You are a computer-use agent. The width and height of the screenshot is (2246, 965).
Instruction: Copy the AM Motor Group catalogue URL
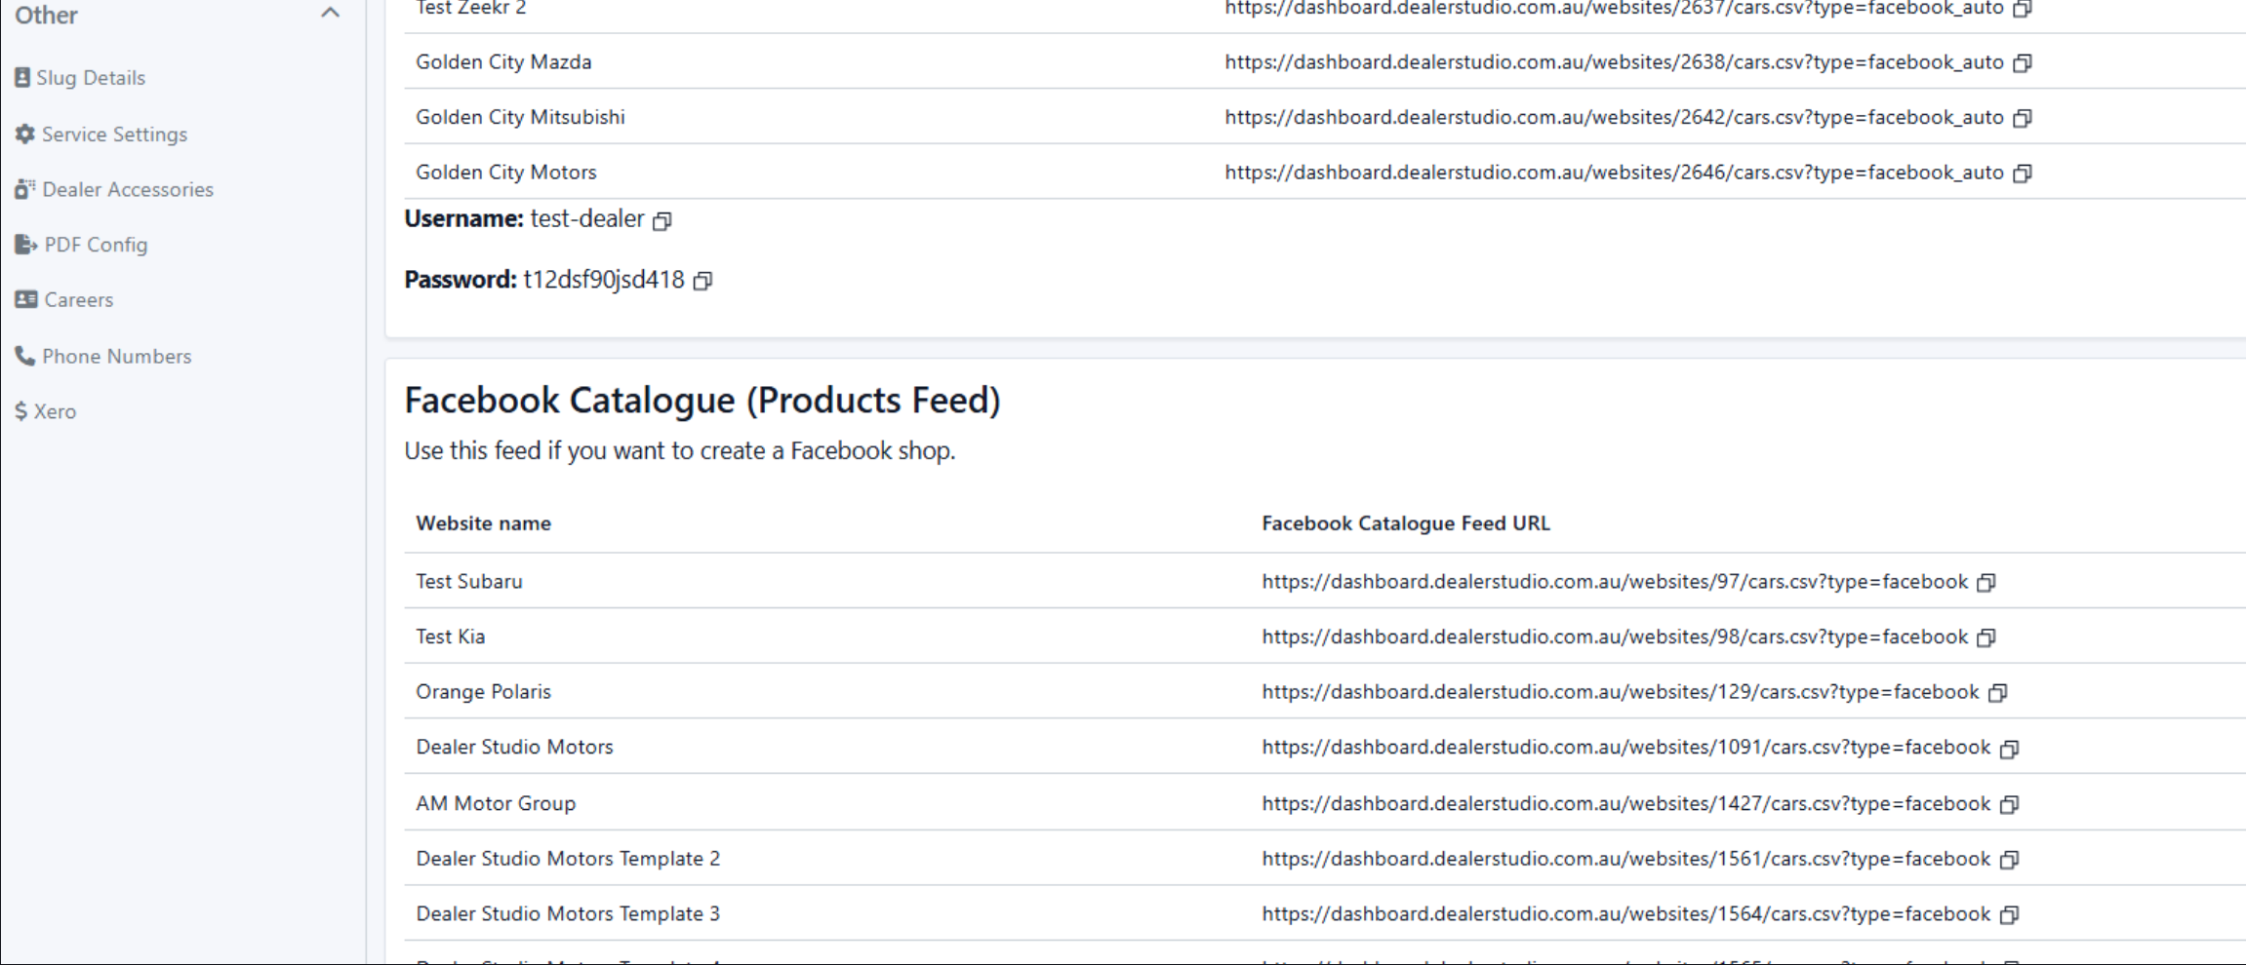pos(2009,804)
